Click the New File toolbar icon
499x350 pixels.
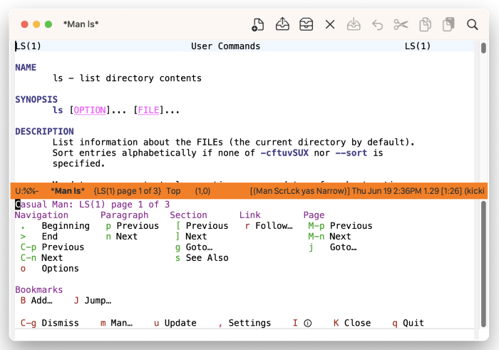[258, 25]
